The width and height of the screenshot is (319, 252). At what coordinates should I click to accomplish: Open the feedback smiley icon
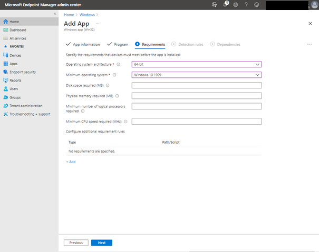(257, 4)
